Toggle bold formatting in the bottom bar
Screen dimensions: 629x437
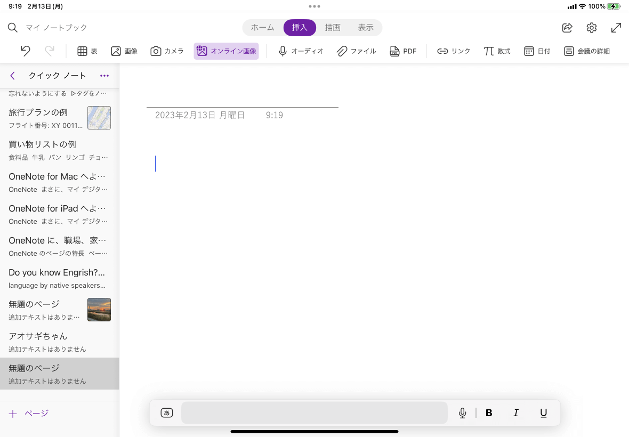point(489,412)
